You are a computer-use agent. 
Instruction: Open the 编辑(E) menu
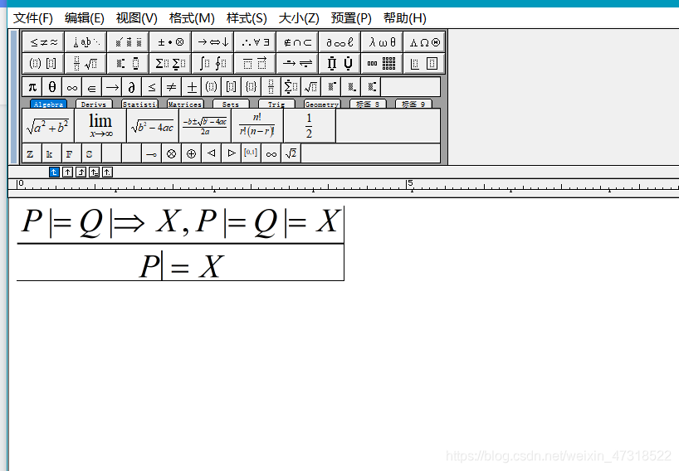pos(85,18)
